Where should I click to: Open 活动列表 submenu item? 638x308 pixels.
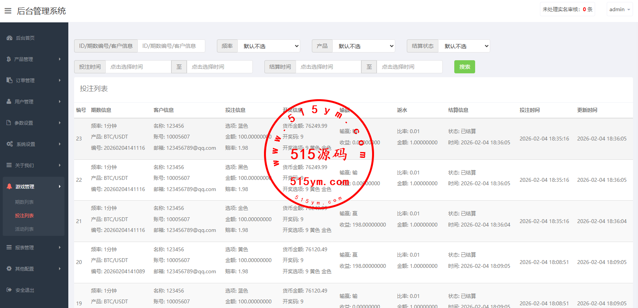click(x=24, y=229)
